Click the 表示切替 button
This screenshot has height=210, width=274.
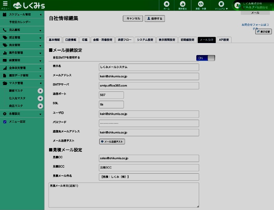point(263,32)
